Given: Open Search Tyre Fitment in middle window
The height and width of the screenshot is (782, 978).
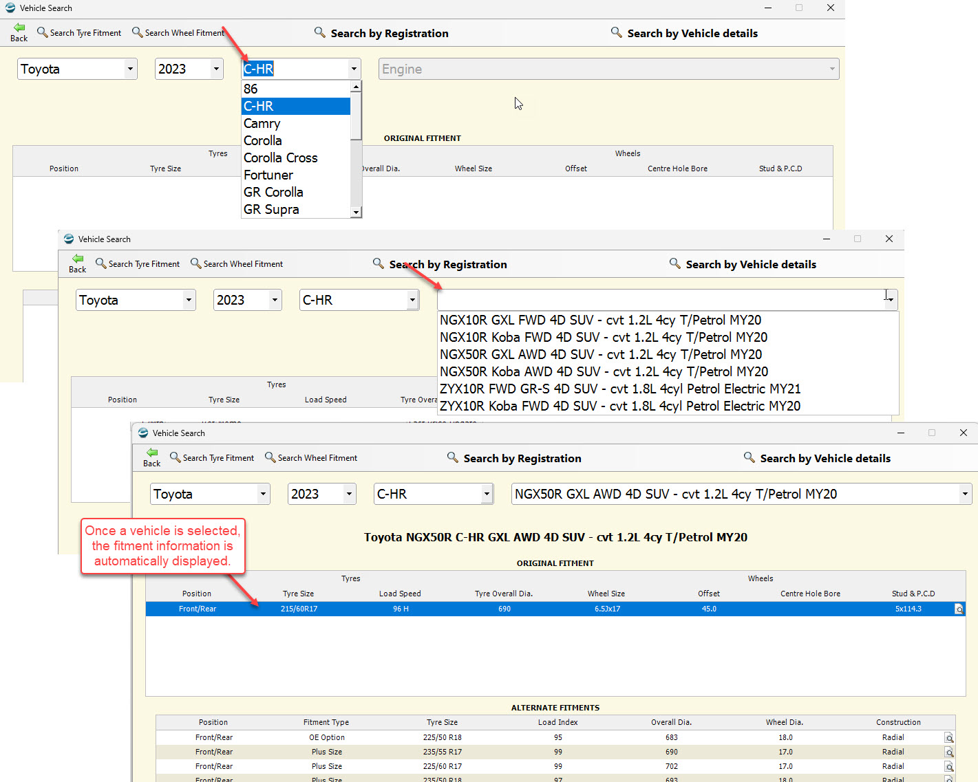Looking at the screenshot, I should coord(138,263).
